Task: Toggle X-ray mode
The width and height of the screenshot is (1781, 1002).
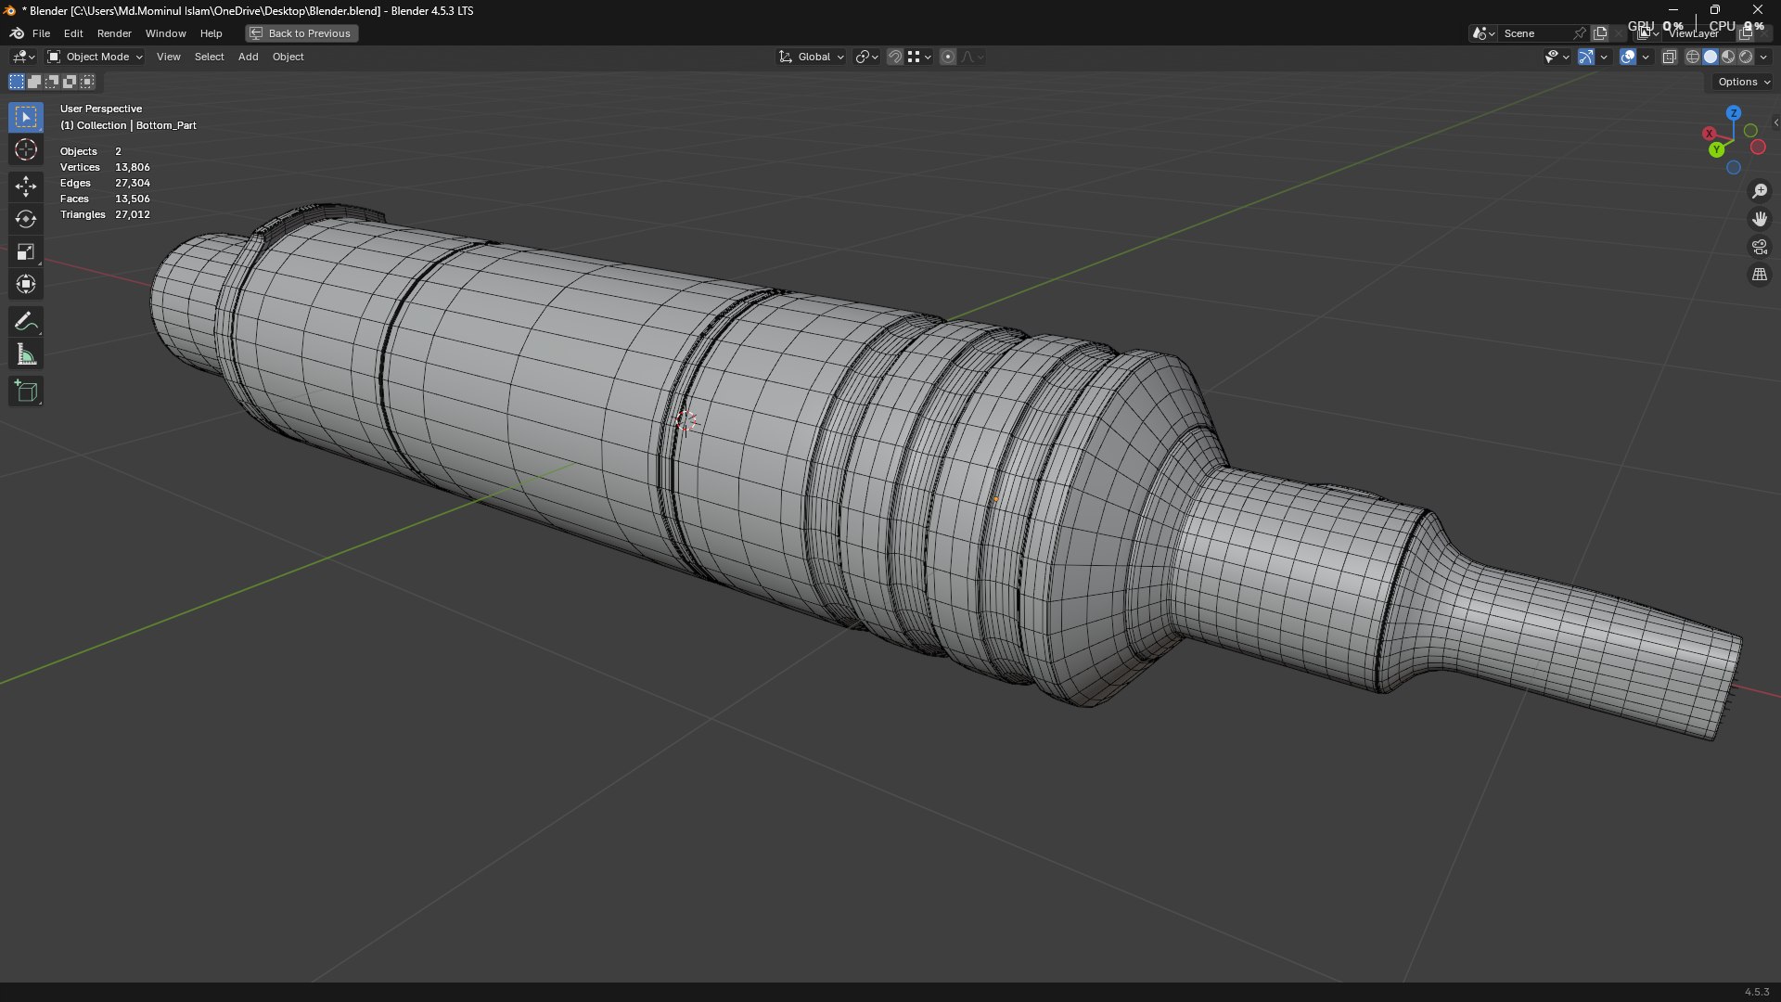Action: (x=1669, y=57)
